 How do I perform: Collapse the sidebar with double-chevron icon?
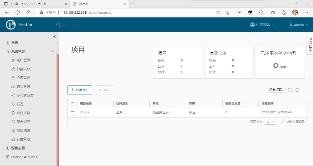point(54,37)
